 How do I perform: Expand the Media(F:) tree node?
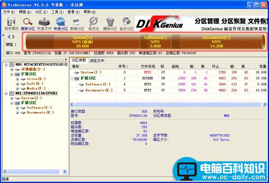click(17, 89)
